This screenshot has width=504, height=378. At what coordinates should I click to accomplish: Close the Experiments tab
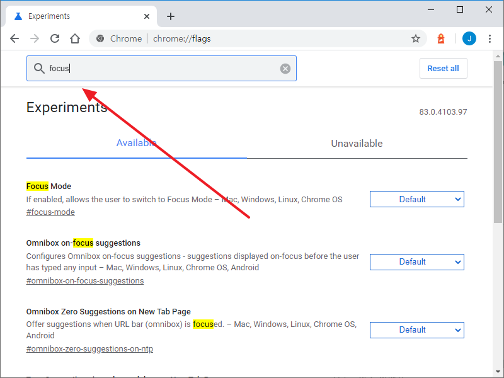click(147, 16)
